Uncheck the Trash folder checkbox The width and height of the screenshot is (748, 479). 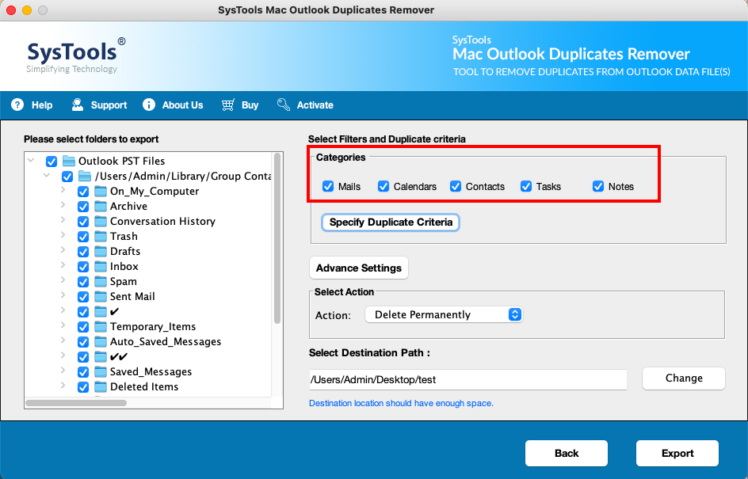83,237
